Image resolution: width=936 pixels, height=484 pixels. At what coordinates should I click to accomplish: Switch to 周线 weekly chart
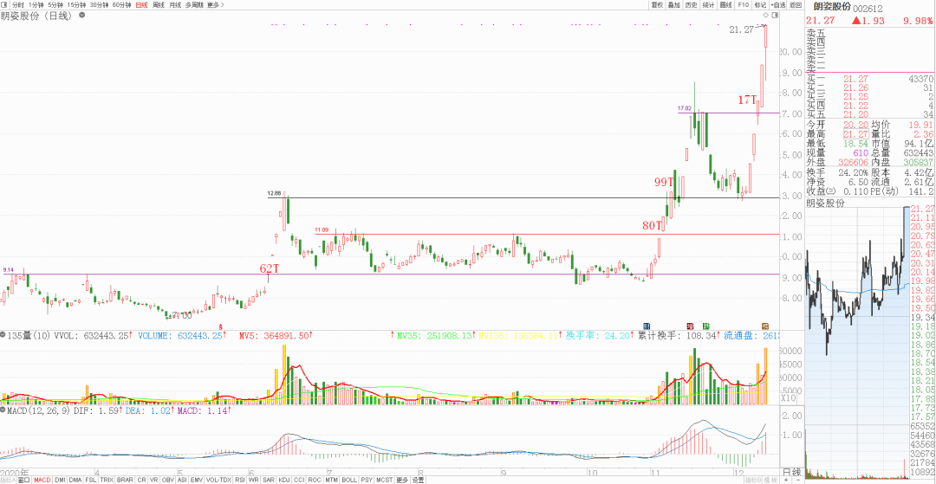coord(159,5)
